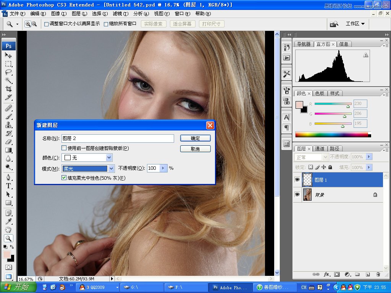Click the delete layer trash icon

click(x=378, y=274)
